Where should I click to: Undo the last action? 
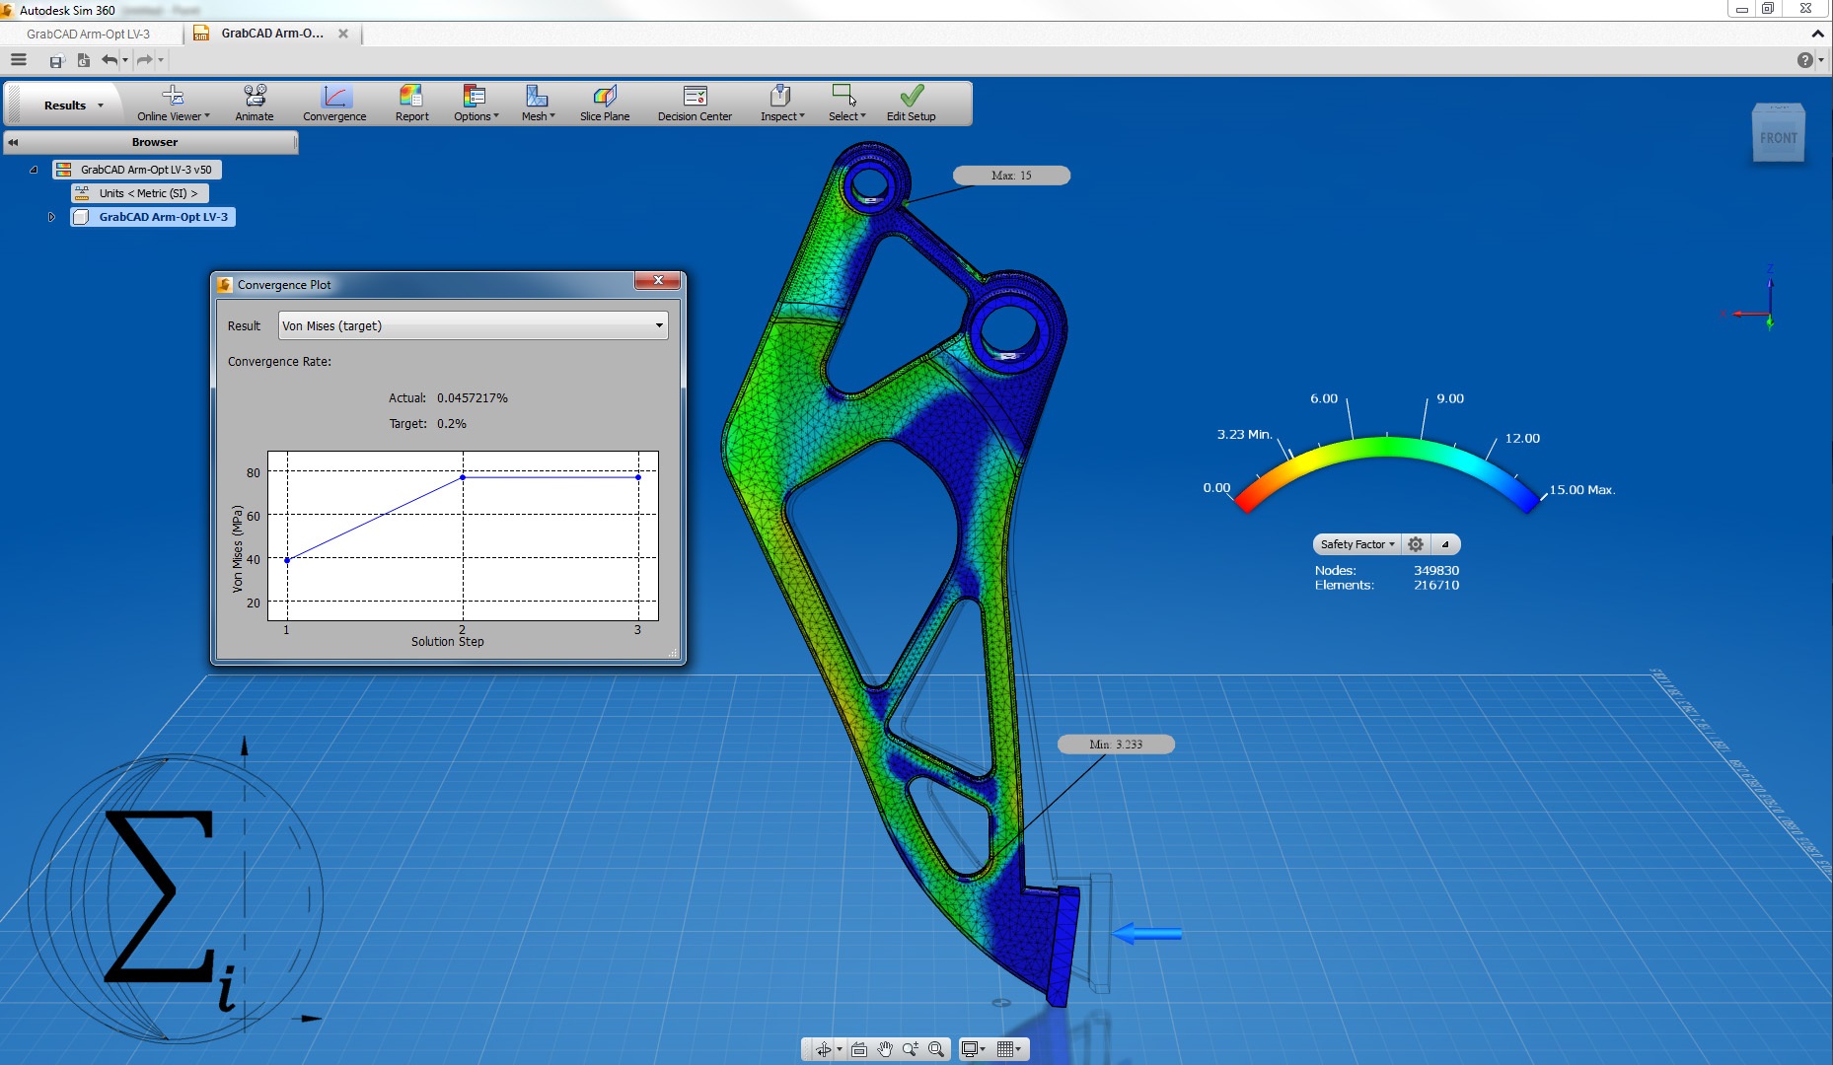click(109, 60)
